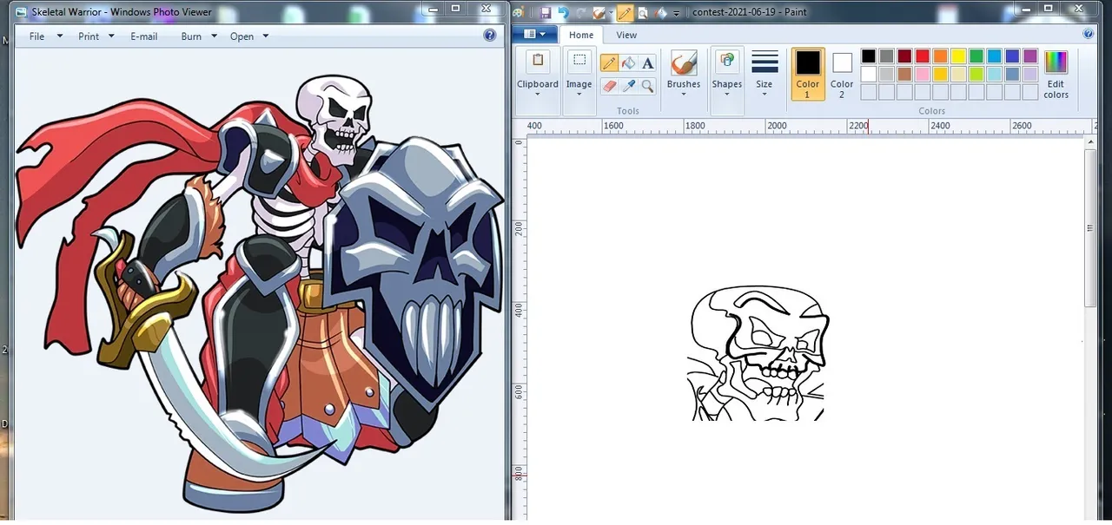Click the Paint application icon in title bar

[x=520, y=13]
